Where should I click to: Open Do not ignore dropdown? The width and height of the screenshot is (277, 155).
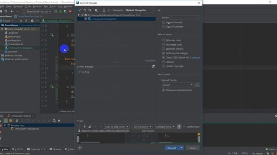[142, 127]
